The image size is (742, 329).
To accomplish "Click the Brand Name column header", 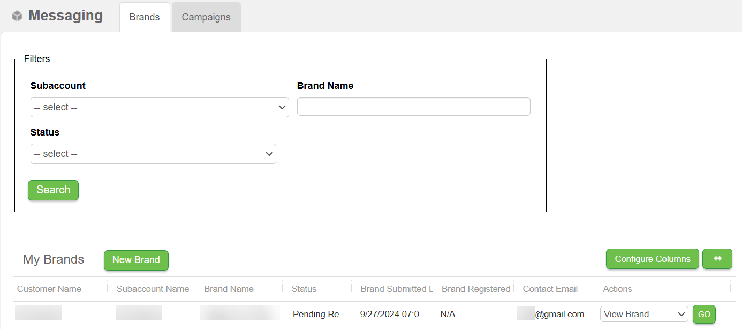I will 229,289.
